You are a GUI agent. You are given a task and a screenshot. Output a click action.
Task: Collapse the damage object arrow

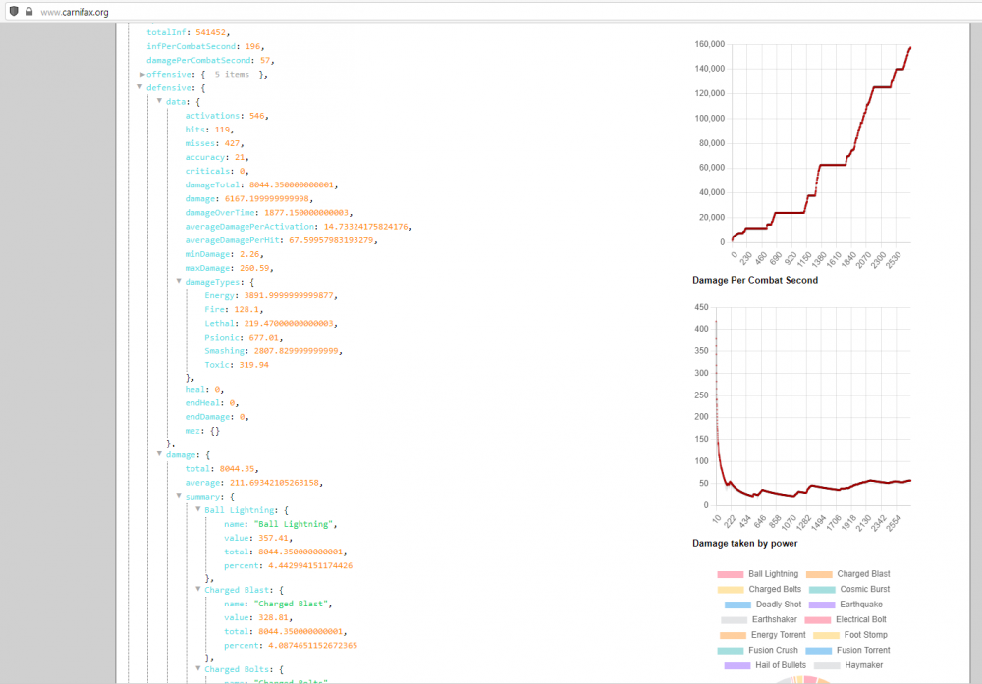(160, 454)
